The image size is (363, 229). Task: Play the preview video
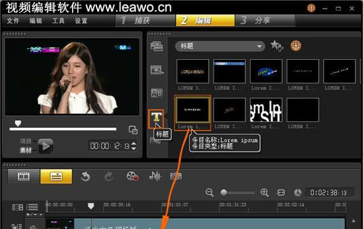46,146
